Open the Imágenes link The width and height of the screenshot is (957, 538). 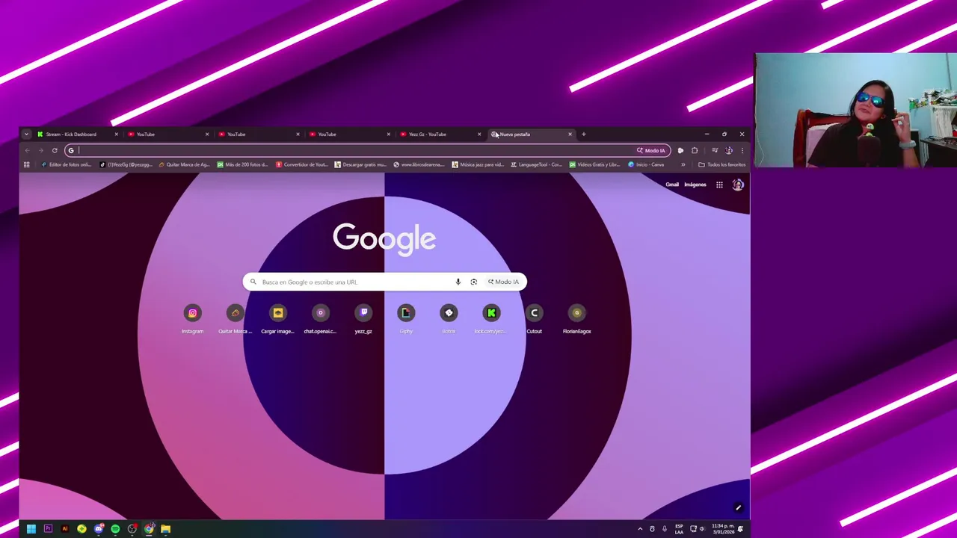point(695,185)
